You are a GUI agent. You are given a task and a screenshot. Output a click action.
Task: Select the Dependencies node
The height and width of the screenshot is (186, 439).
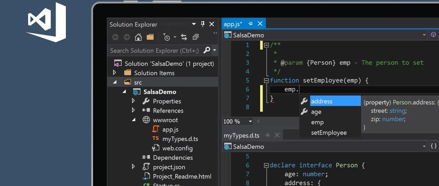click(173, 158)
